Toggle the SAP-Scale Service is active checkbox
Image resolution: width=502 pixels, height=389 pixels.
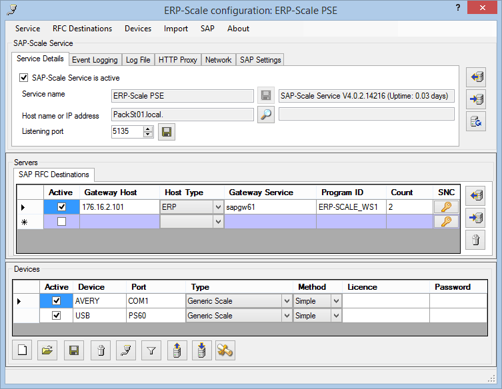[x=24, y=78]
